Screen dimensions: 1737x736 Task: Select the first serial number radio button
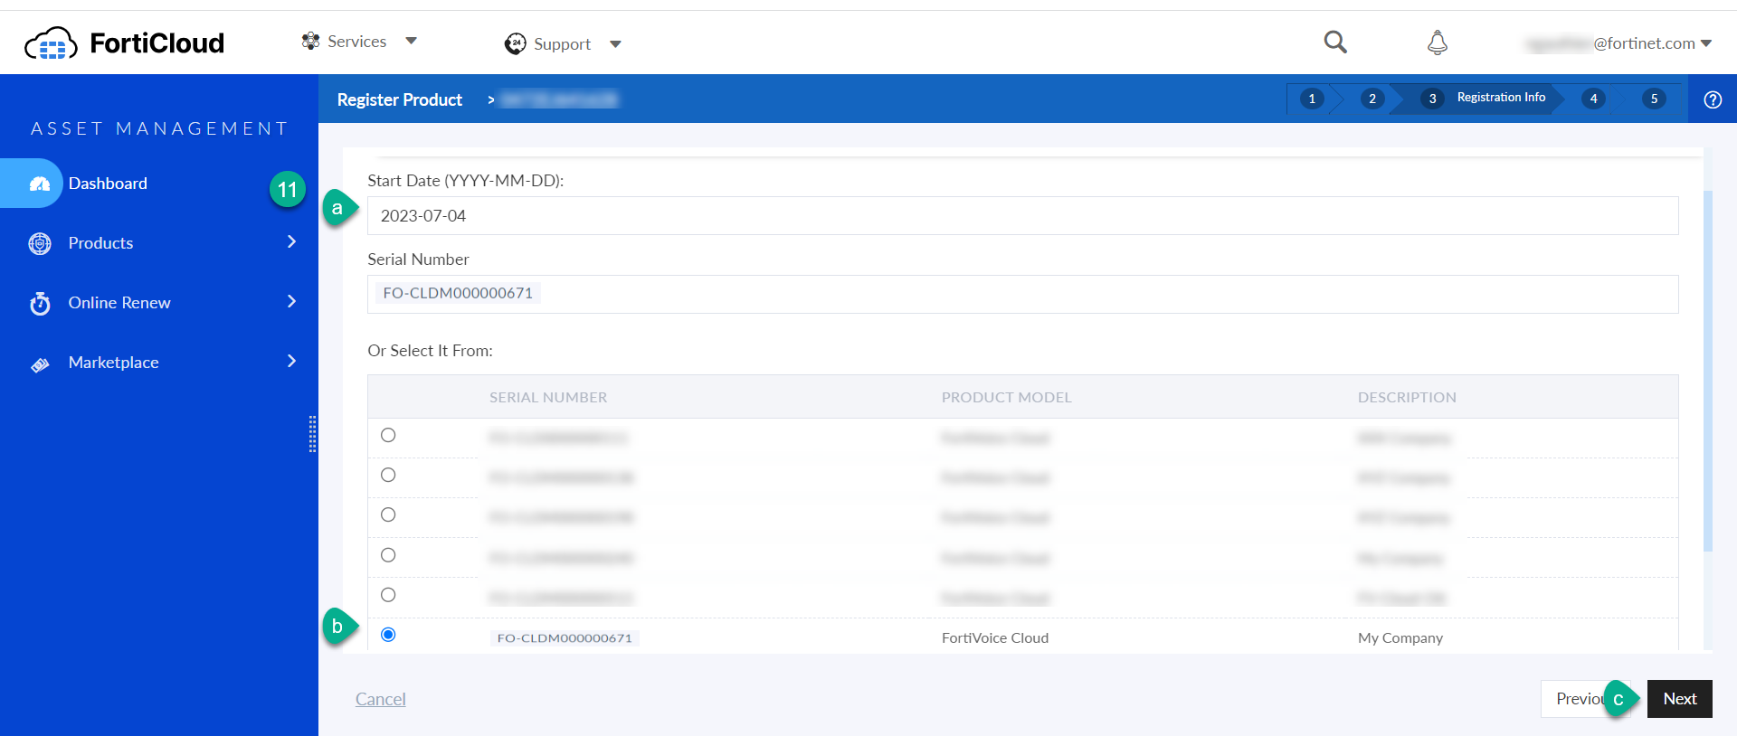coord(388,435)
